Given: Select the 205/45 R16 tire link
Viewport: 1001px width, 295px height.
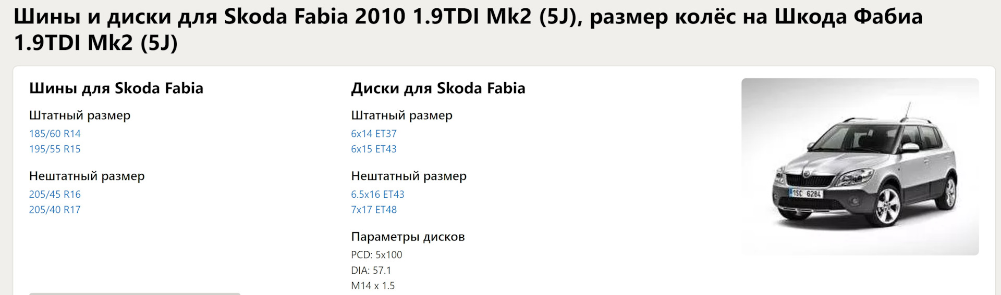Looking at the screenshot, I should click(x=55, y=195).
